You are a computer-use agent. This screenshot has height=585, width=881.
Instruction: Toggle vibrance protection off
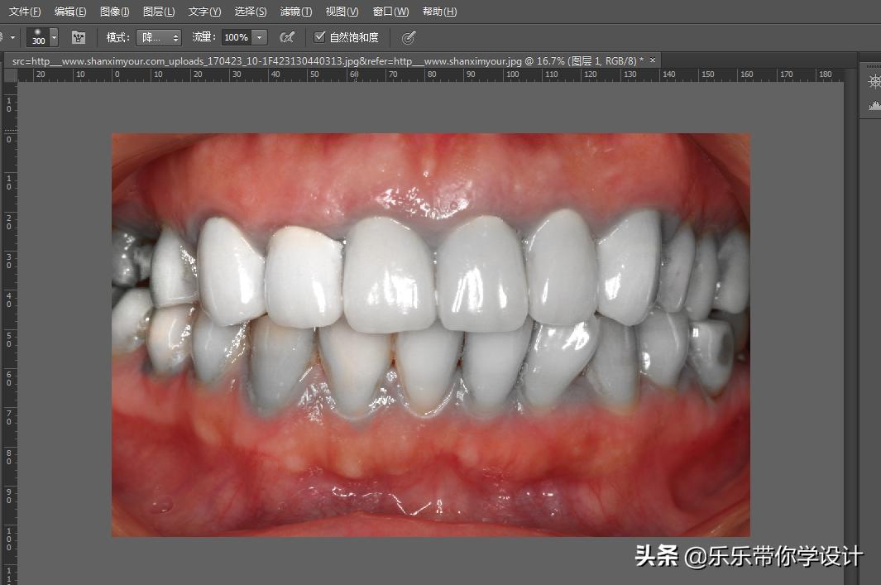point(320,36)
